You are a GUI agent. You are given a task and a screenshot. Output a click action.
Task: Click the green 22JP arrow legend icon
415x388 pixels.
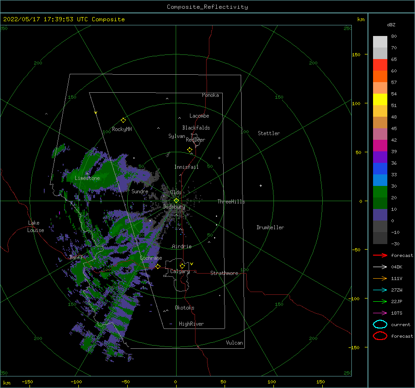(380, 301)
